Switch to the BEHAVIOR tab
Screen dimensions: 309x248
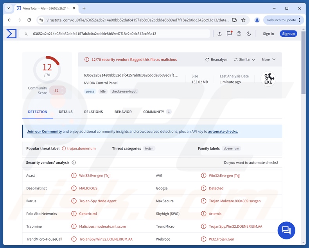(x=123, y=112)
